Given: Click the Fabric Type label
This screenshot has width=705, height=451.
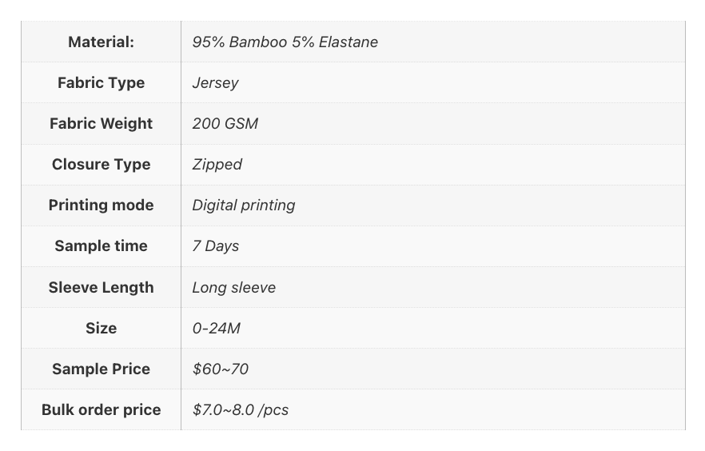Looking at the screenshot, I should tap(102, 82).
